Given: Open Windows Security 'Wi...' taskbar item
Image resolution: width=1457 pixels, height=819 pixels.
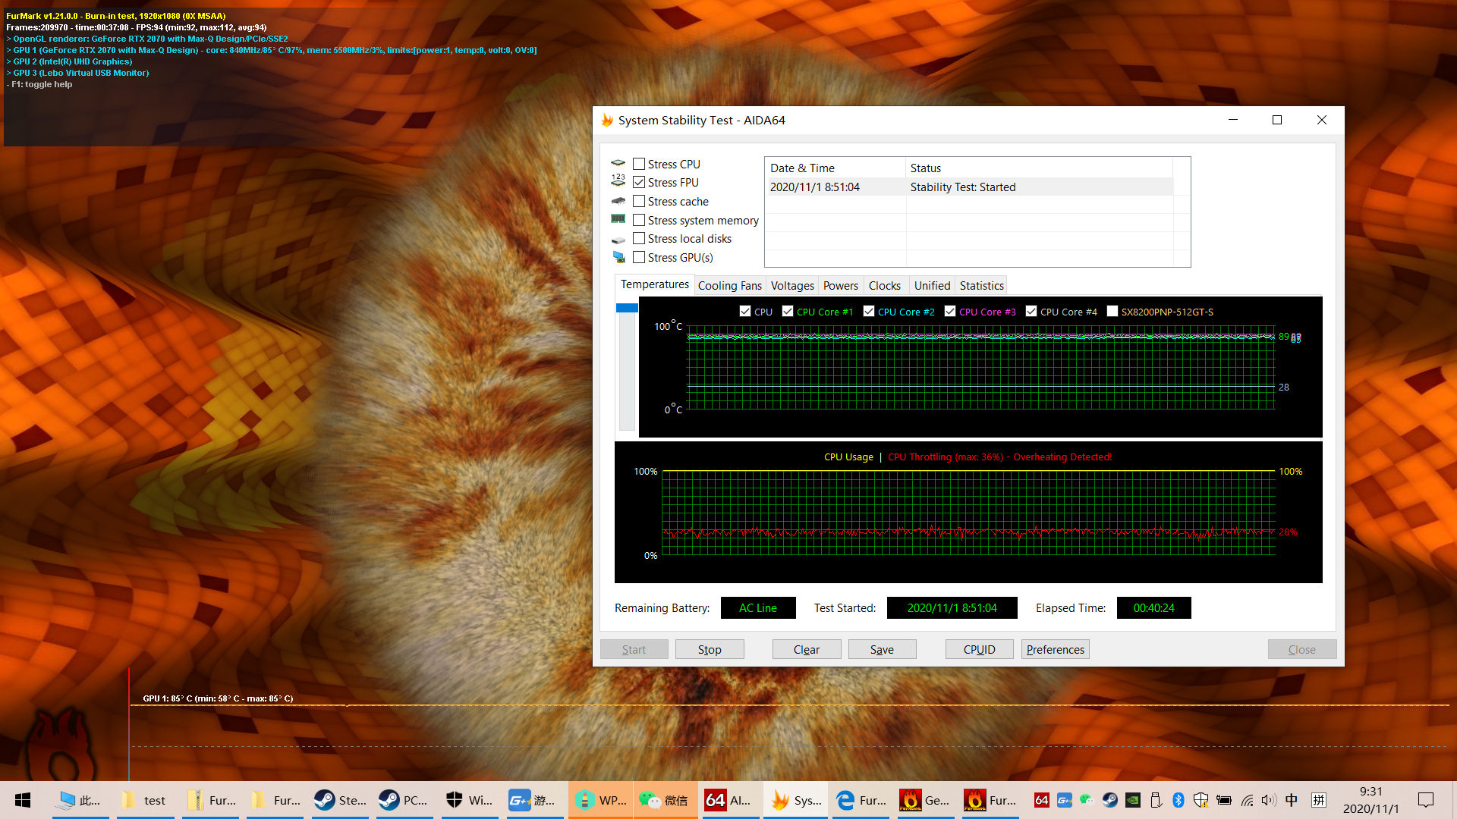Looking at the screenshot, I should click(x=470, y=800).
